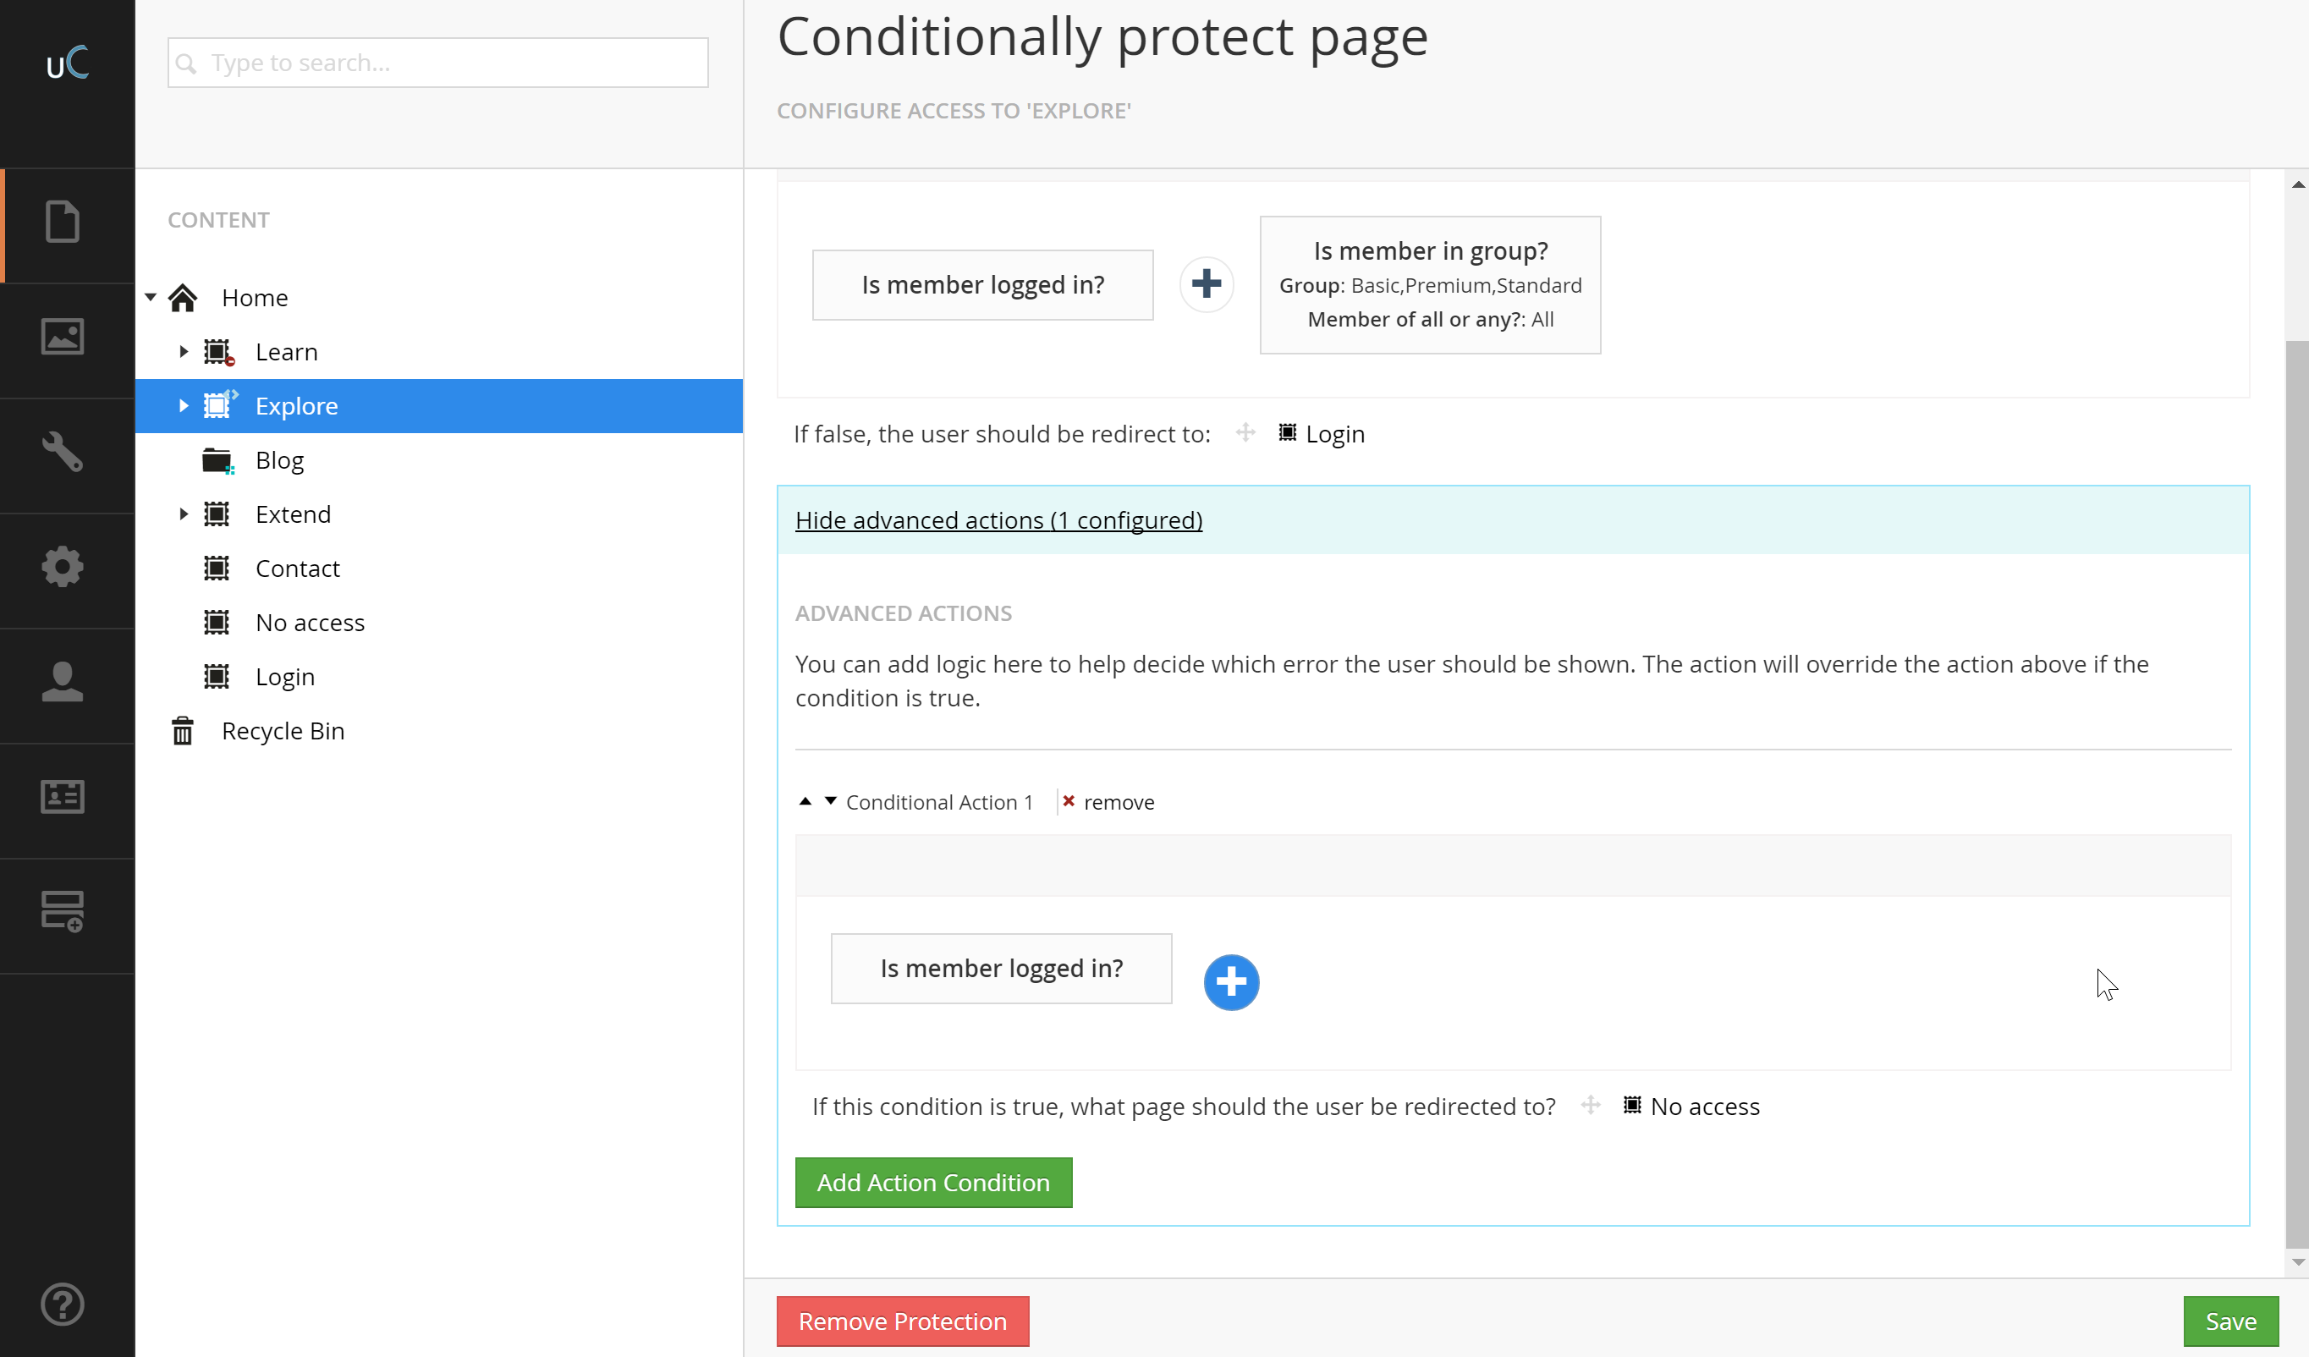2309x1357 pixels.
Task: Click the 'ADVANCED ACTIONS' heading text
Action: click(904, 613)
